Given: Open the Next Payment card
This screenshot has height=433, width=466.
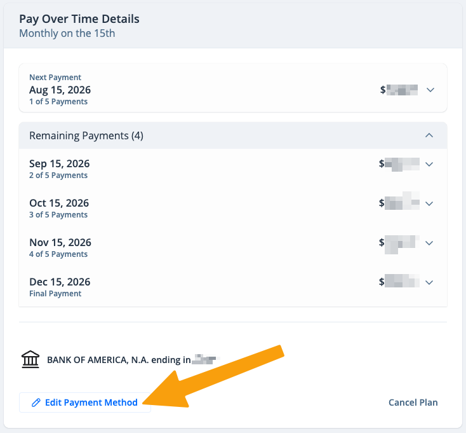Looking at the screenshot, I should point(233,88).
